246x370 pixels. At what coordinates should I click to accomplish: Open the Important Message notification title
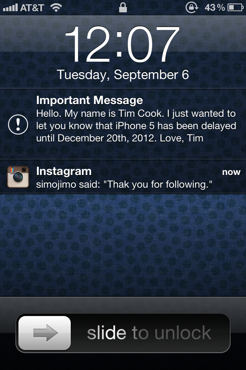[x=90, y=100]
